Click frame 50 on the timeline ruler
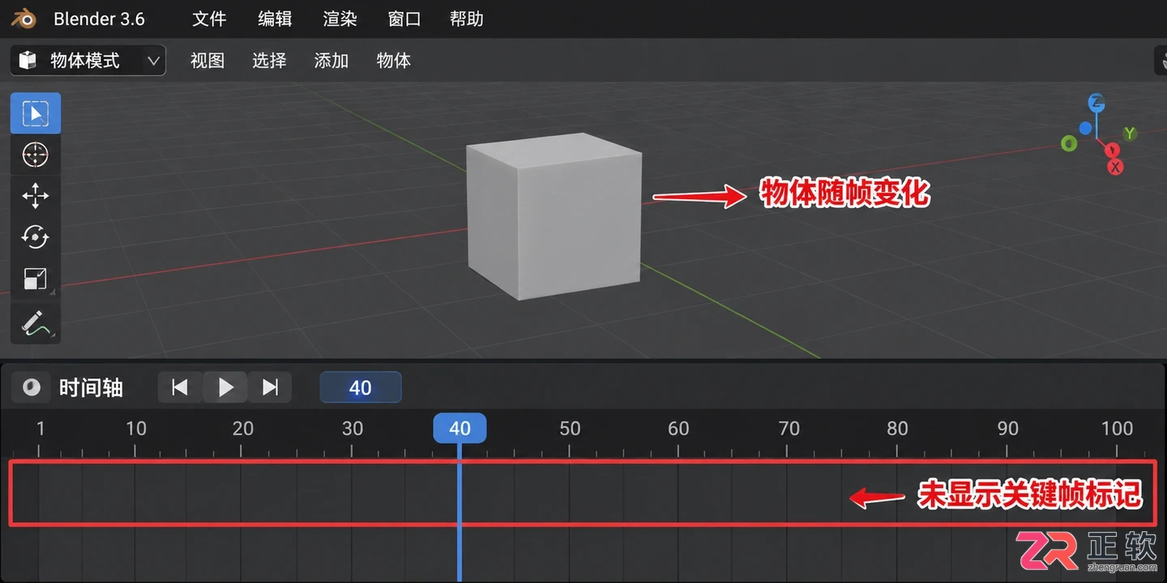Viewport: 1167px width, 583px height. [x=571, y=428]
